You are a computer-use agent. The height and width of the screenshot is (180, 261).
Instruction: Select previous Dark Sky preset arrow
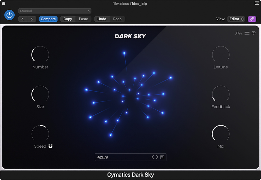pos(153,157)
